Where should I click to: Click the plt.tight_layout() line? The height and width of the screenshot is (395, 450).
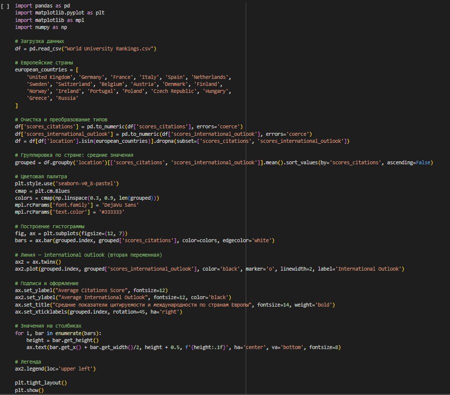click(41, 382)
